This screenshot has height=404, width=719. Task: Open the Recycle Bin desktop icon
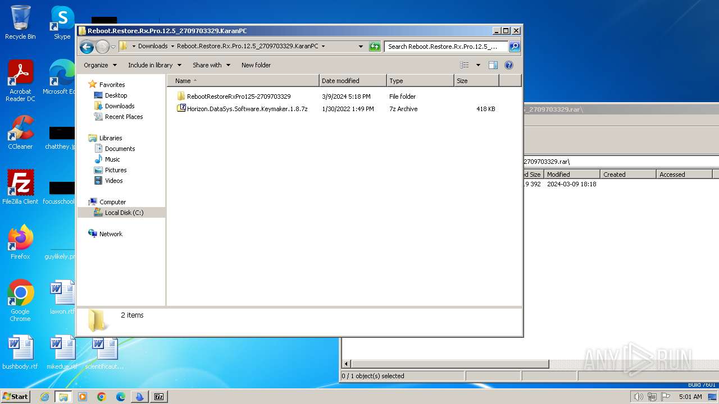[x=20, y=23]
